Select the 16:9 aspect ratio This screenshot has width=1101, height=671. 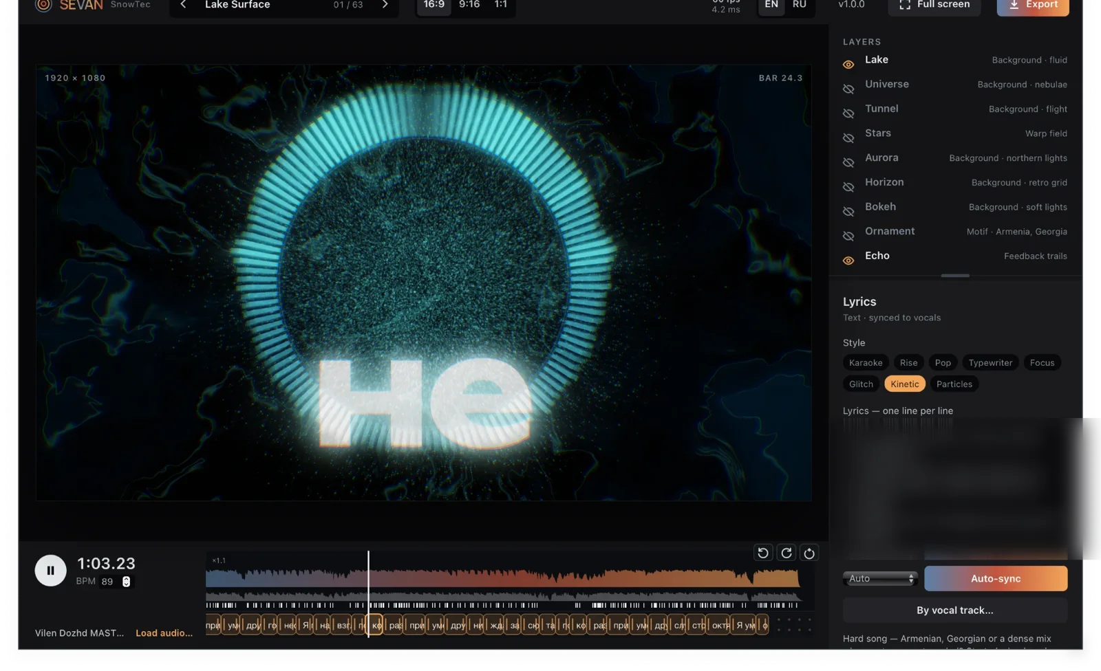coord(434,5)
